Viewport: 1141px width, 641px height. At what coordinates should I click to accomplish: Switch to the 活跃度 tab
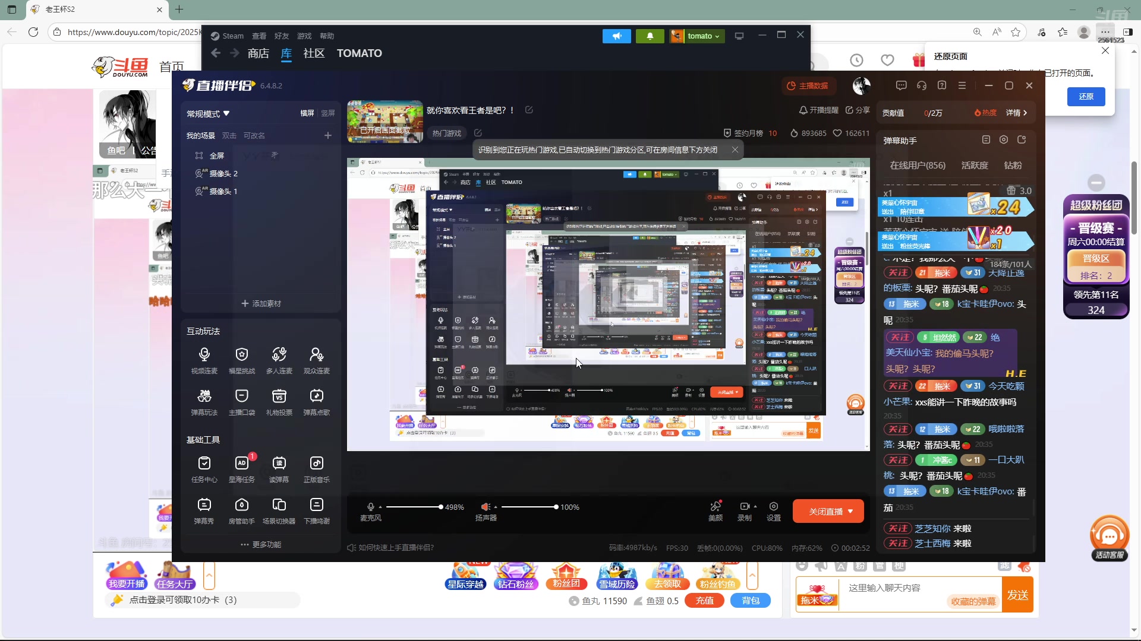tap(975, 166)
